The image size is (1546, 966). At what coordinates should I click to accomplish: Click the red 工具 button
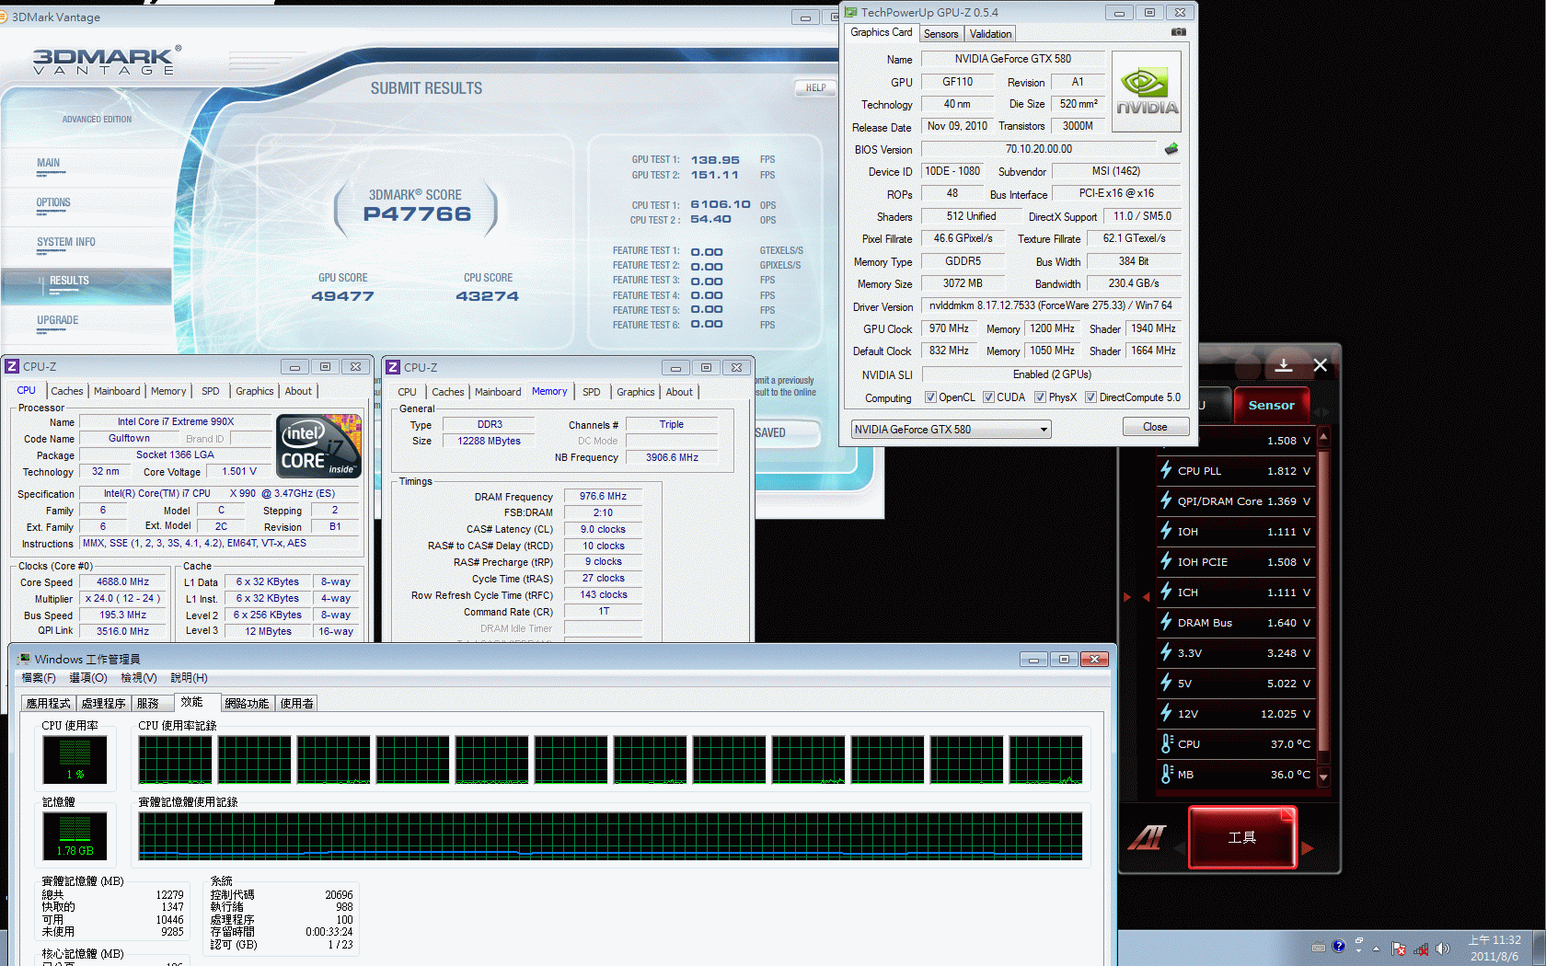pos(1242,837)
